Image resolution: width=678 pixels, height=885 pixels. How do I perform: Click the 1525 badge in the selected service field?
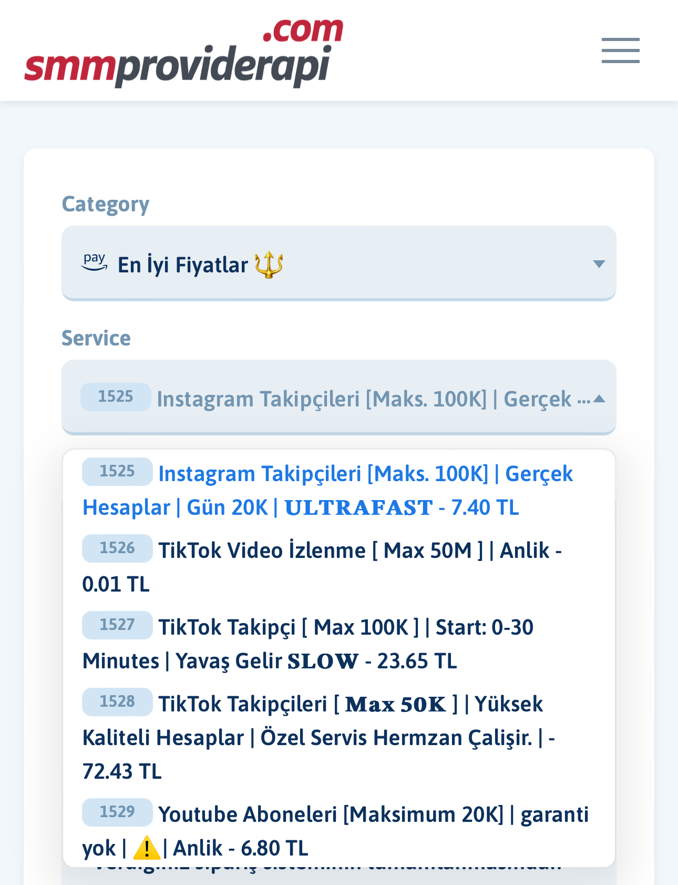[116, 396]
